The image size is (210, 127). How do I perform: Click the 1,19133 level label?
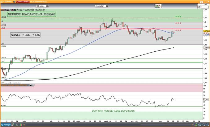click(3, 25)
